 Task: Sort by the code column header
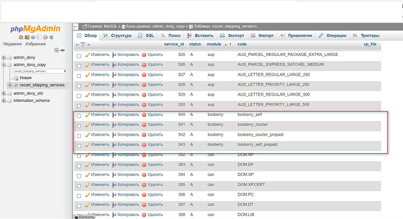[242, 44]
